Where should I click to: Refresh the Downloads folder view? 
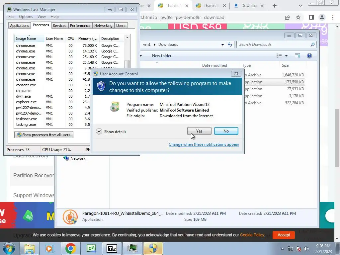tap(230, 45)
